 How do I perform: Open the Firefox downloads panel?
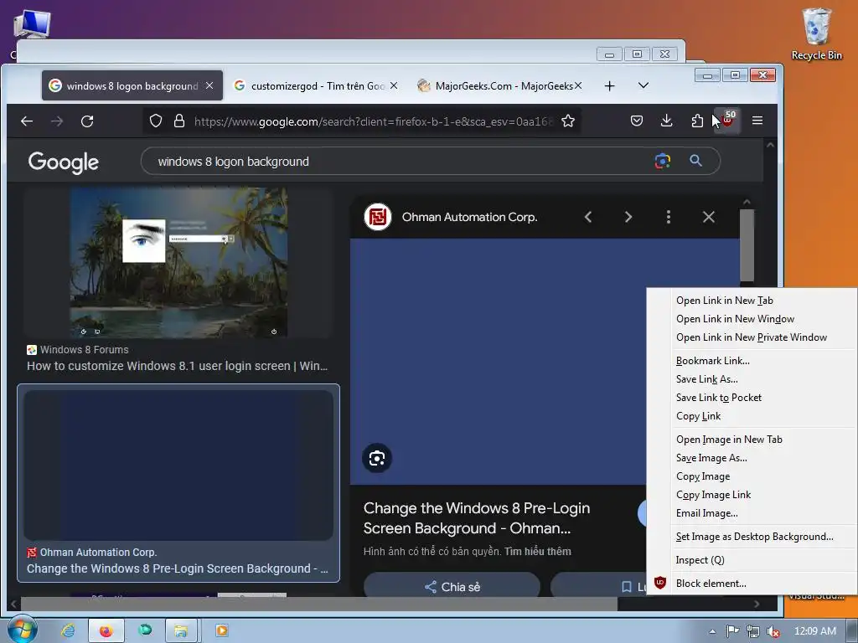pos(666,121)
